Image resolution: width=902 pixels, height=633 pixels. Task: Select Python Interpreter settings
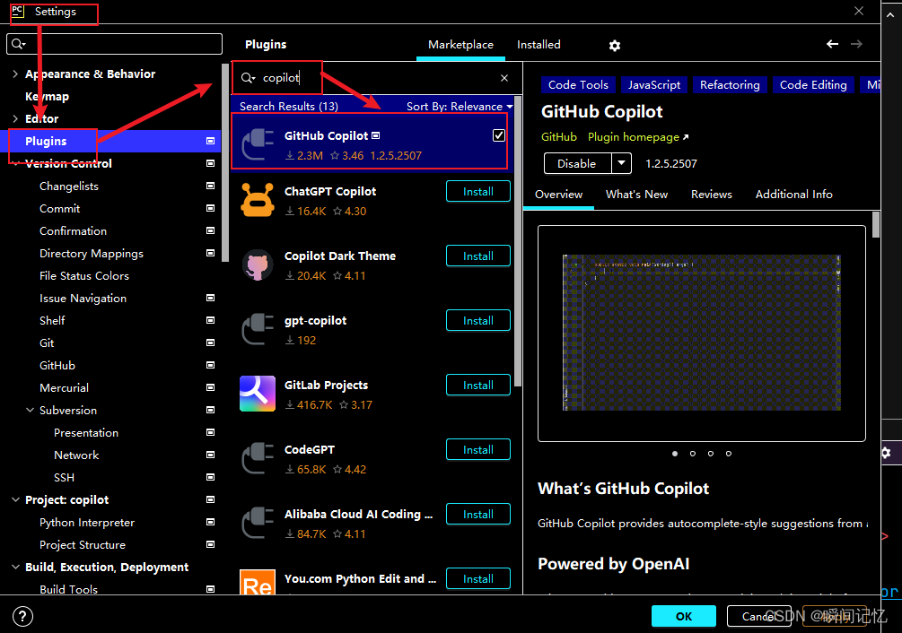87,522
